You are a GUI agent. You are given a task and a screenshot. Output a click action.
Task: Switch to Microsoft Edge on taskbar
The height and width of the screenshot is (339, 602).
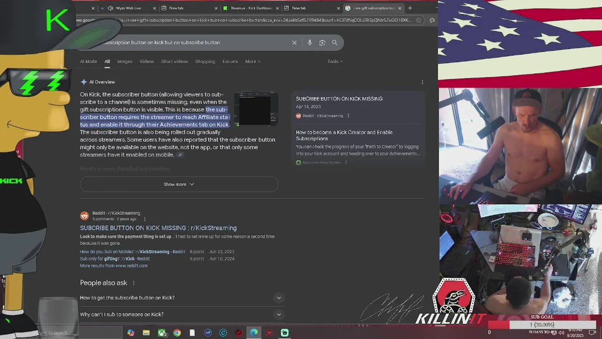pos(254,333)
